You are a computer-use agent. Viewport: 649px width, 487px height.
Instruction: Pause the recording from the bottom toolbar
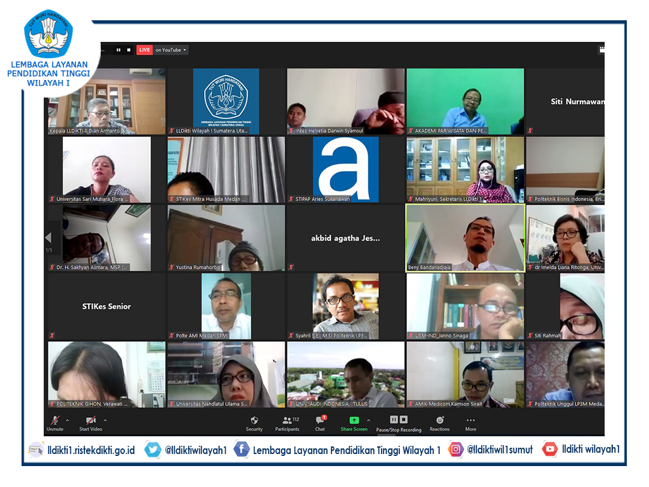coord(394,420)
